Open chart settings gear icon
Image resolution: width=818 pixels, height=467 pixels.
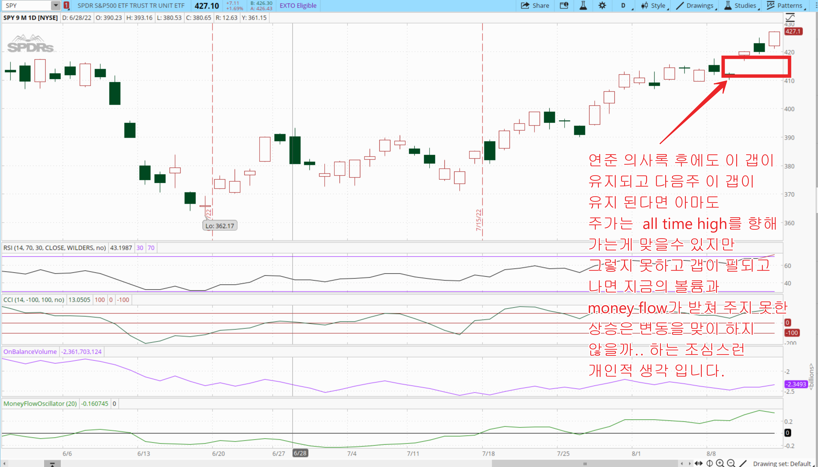[602, 6]
